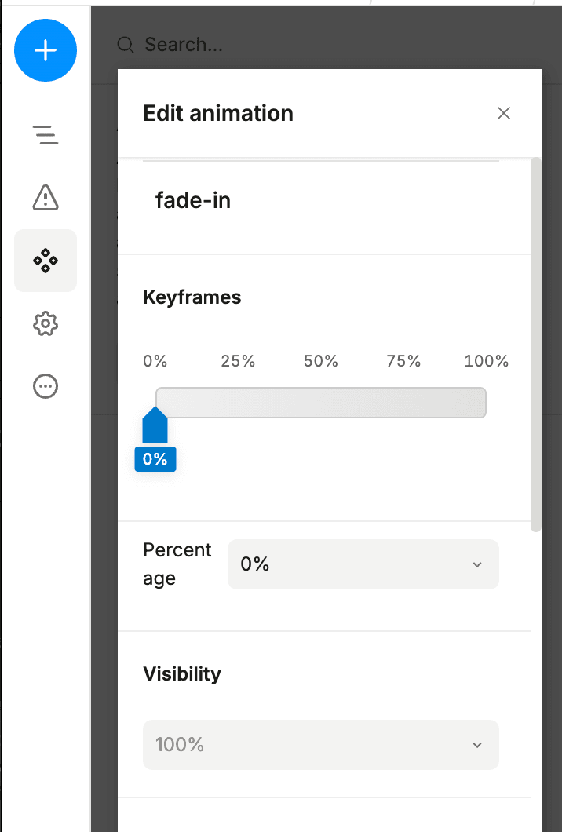This screenshot has height=832, width=562.
Task: Click the blue 0% keyframe label
Action: click(155, 459)
